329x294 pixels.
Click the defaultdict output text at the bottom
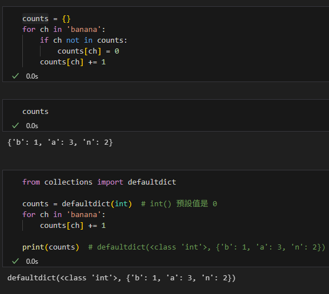coord(122,278)
